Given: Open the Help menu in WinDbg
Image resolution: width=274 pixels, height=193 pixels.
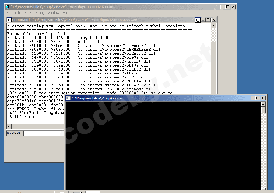Looking at the screenshot, I should (x=66, y=13).
